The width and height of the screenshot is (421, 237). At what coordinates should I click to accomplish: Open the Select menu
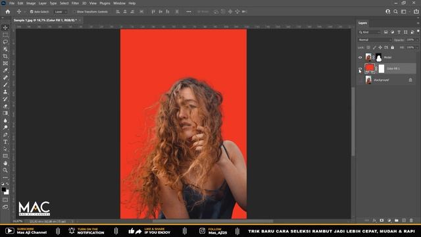point(64,3)
